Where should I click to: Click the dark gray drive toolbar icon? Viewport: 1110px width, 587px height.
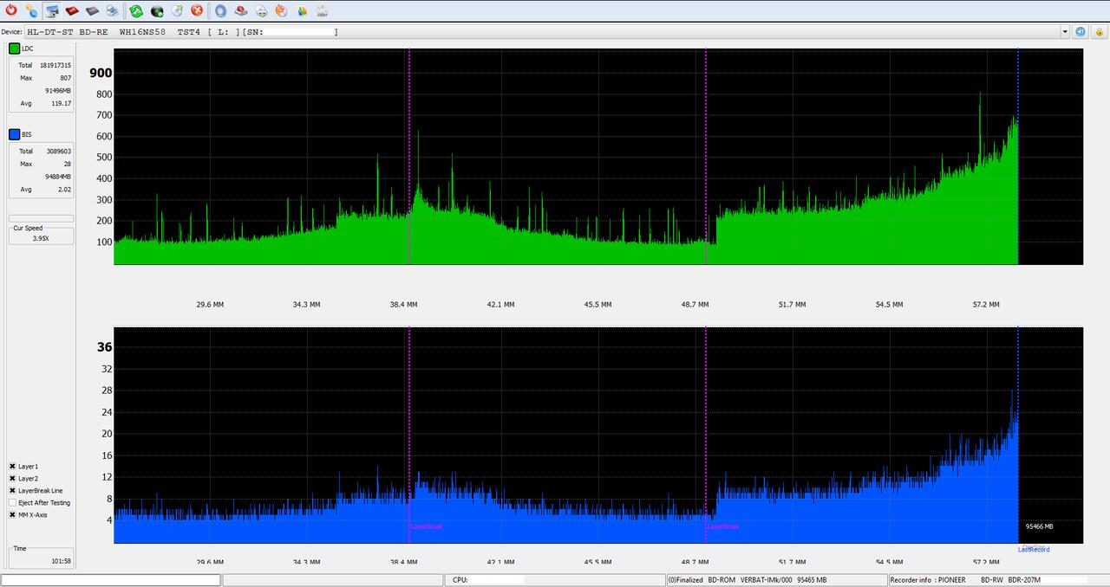(92, 11)
